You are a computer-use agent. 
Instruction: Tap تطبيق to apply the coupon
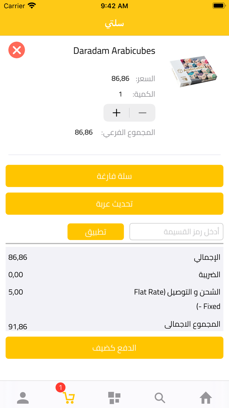point(96,232)
